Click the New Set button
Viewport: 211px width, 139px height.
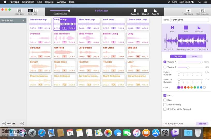[9, 124]
